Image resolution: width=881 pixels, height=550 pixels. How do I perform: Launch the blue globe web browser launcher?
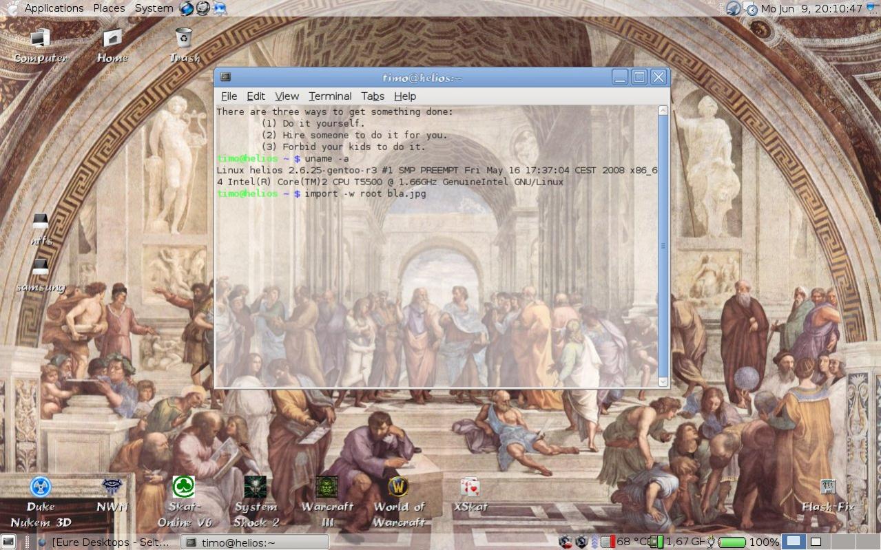click(x=186, y=8)
